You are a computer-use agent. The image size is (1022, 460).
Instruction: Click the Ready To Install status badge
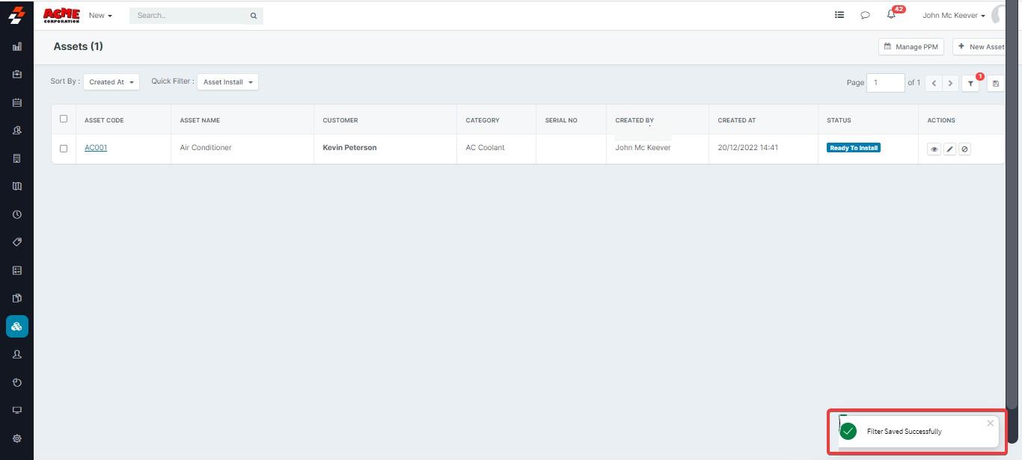click(x=854, y=148)
